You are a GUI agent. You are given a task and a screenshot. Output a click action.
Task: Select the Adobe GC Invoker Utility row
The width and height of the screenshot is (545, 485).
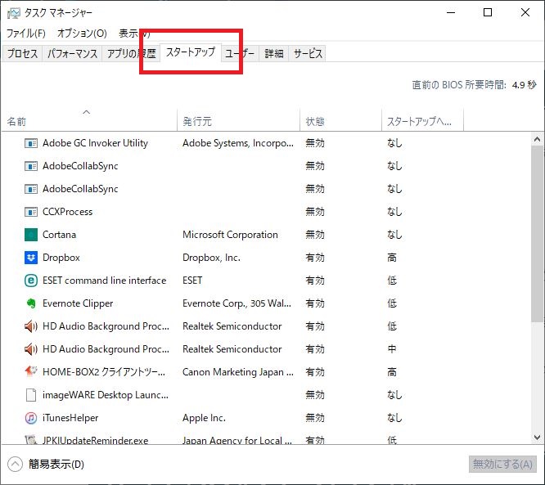pos(267,143)
